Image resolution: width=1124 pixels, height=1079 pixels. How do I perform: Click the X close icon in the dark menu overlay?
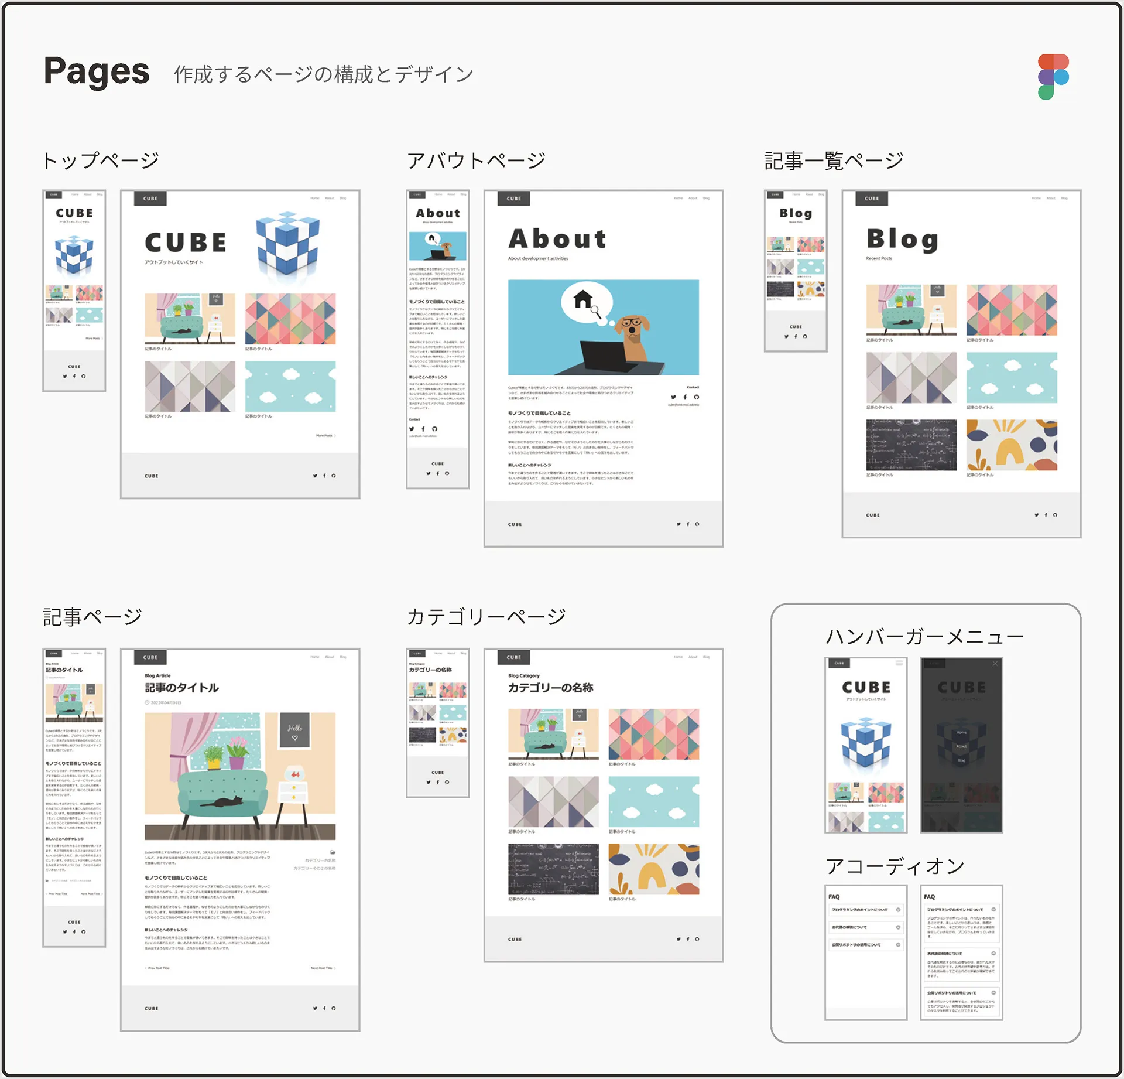(x=995, y=663)
